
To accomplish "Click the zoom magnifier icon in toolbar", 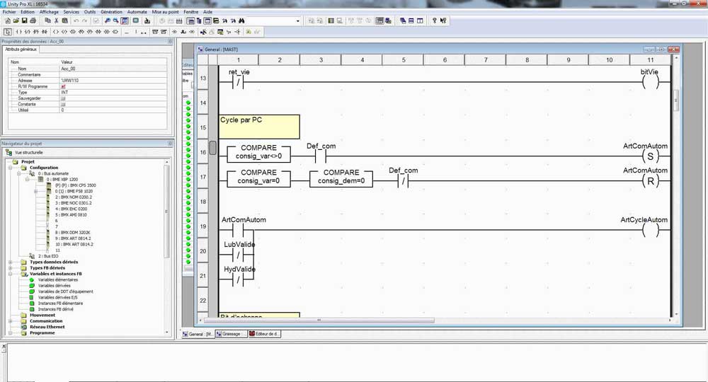I will click(x=106, y=21).
